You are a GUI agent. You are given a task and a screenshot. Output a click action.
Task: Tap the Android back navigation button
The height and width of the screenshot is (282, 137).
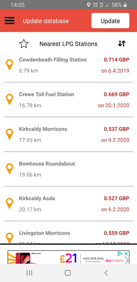(106, 273)
